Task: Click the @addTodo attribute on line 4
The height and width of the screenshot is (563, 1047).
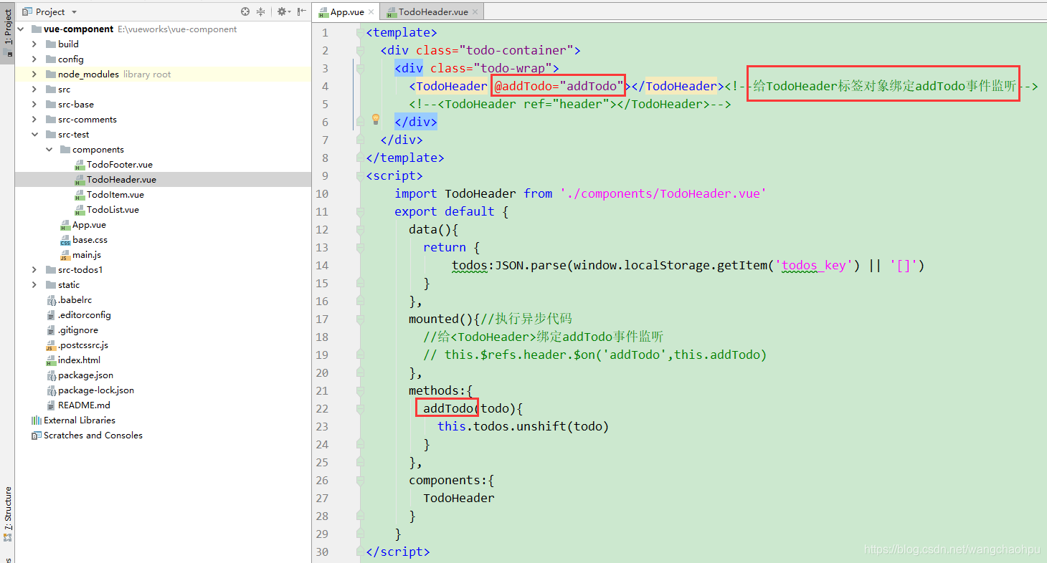Action: pos(559,86)
